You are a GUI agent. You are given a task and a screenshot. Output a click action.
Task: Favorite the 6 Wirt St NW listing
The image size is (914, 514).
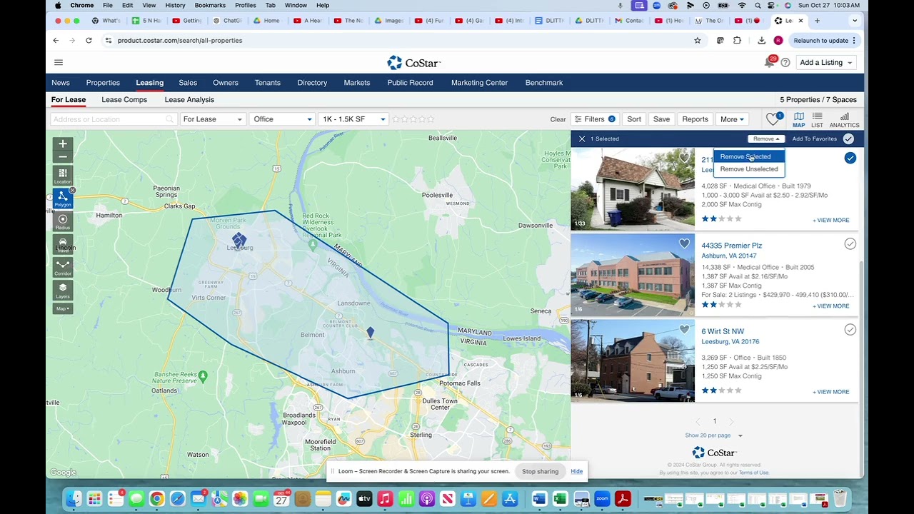(x=684, y=330)
